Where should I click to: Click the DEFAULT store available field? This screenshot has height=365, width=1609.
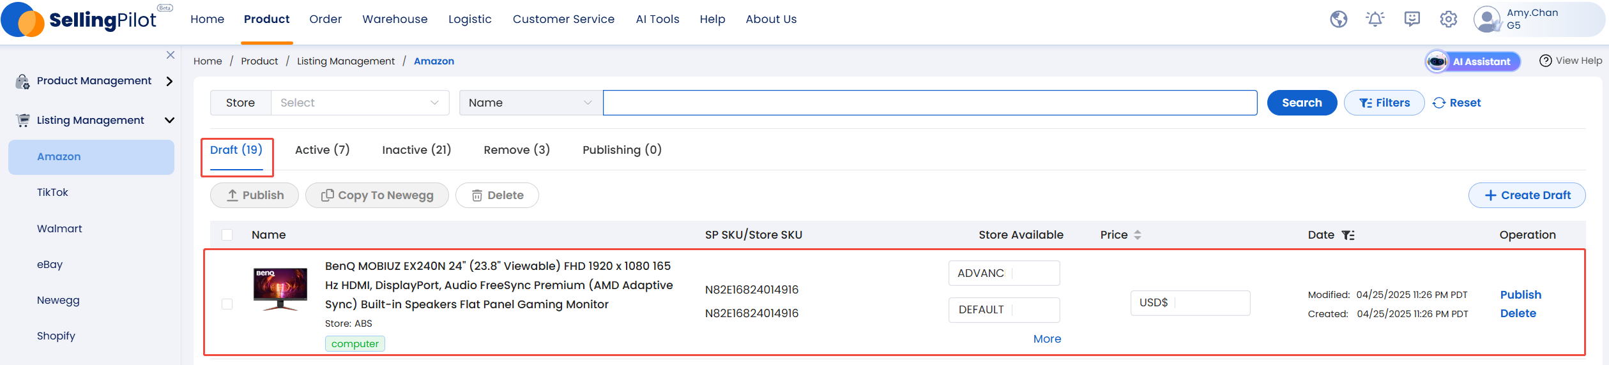[1004, 309]
